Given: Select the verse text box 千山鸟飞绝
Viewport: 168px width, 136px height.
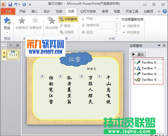Looking at the screenshot, I should (x=109, y=90).
